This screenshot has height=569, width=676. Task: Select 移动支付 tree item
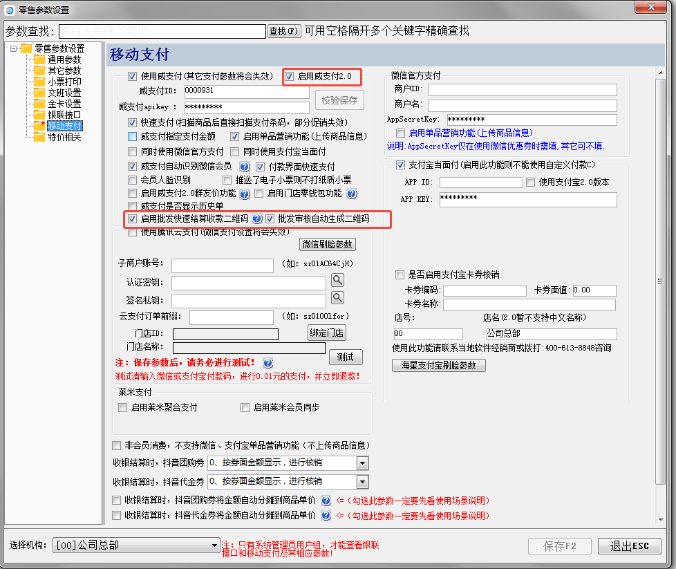pyautogui.click(x=65, y=126)
